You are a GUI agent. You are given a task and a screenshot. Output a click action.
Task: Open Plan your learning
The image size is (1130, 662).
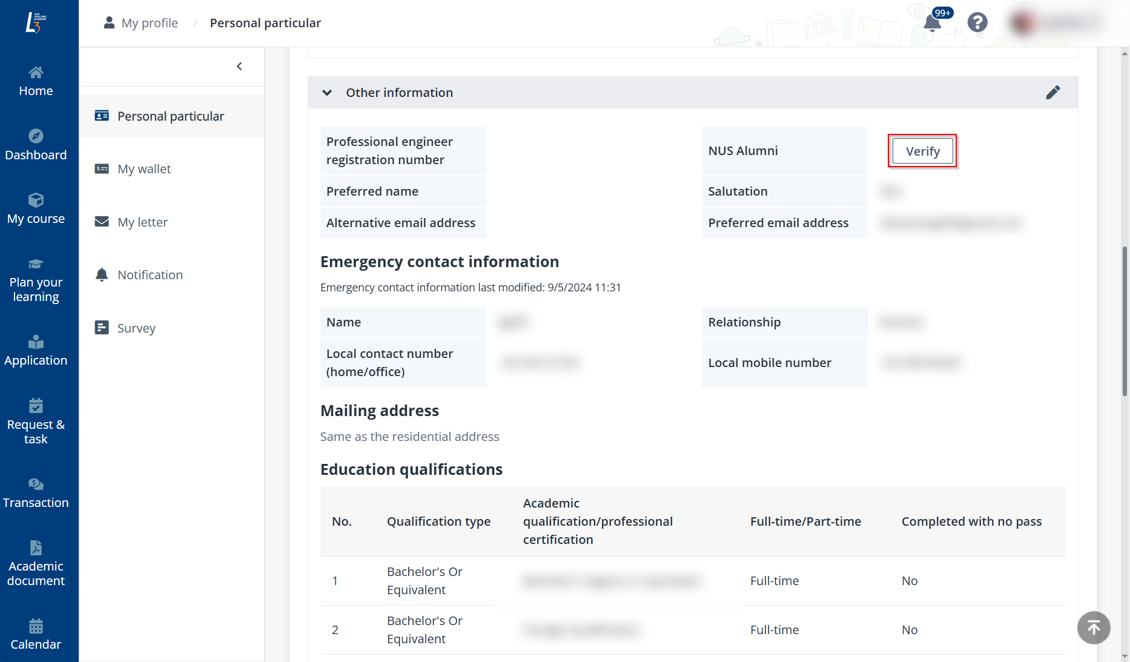36,280
